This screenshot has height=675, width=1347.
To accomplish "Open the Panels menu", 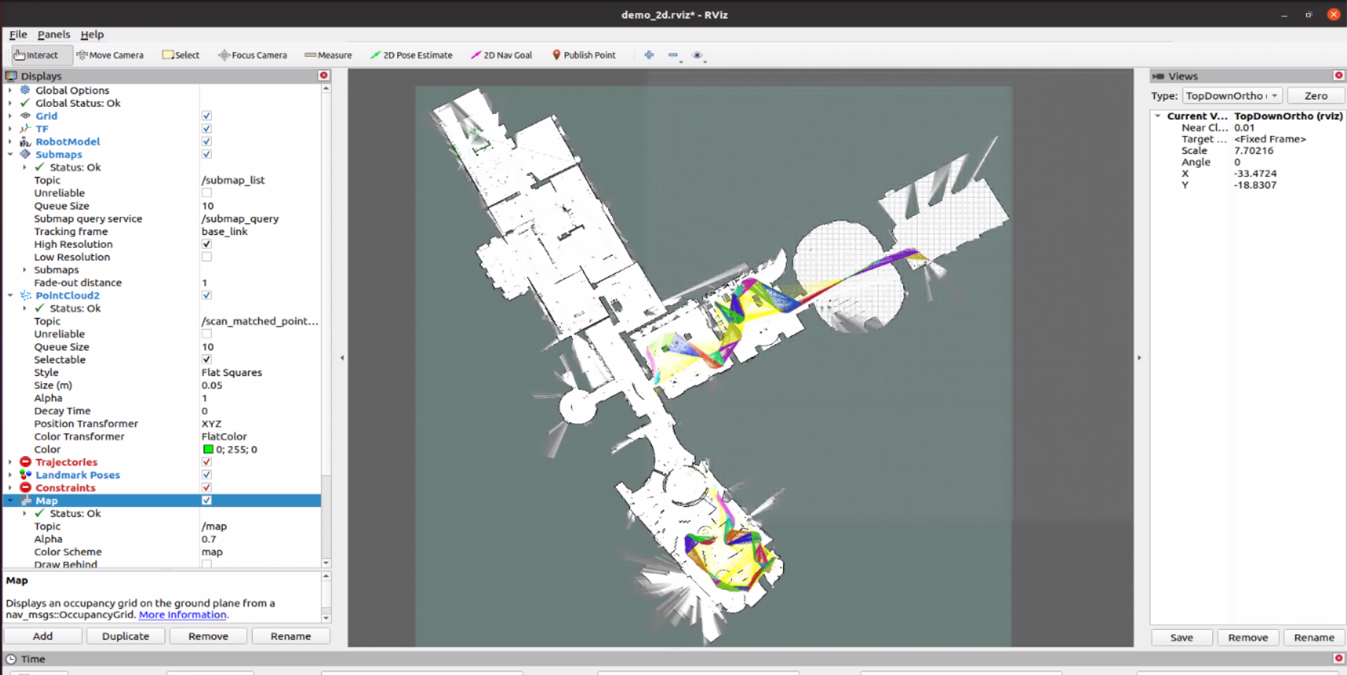I will click(54, 34).
